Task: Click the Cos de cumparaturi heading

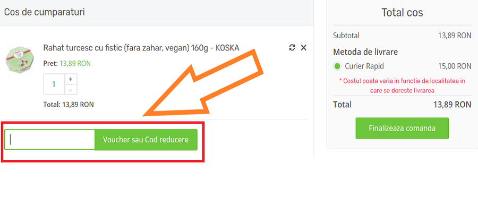Action: click(45, 12)
